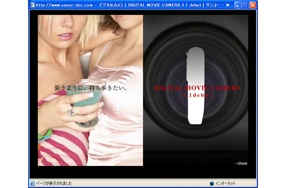The height and width of the screenshot is (188, 286).
Task: Click the window title text 'http://www.sanyo-dsc.com'
Action: click(64, 5)
